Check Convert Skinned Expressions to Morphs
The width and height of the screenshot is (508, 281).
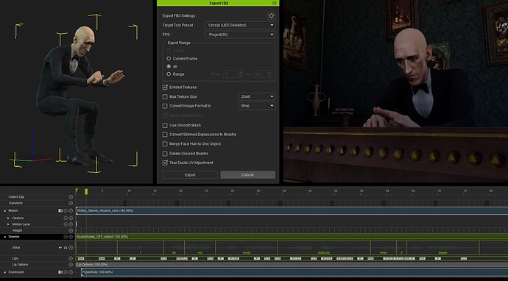[x=165, y=135]
